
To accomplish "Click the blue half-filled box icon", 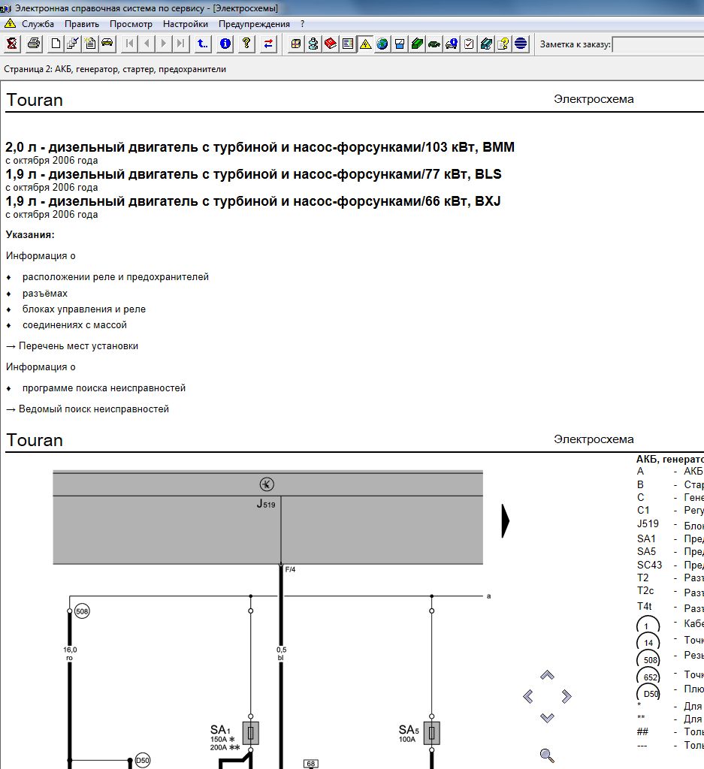I will point(400,44).
